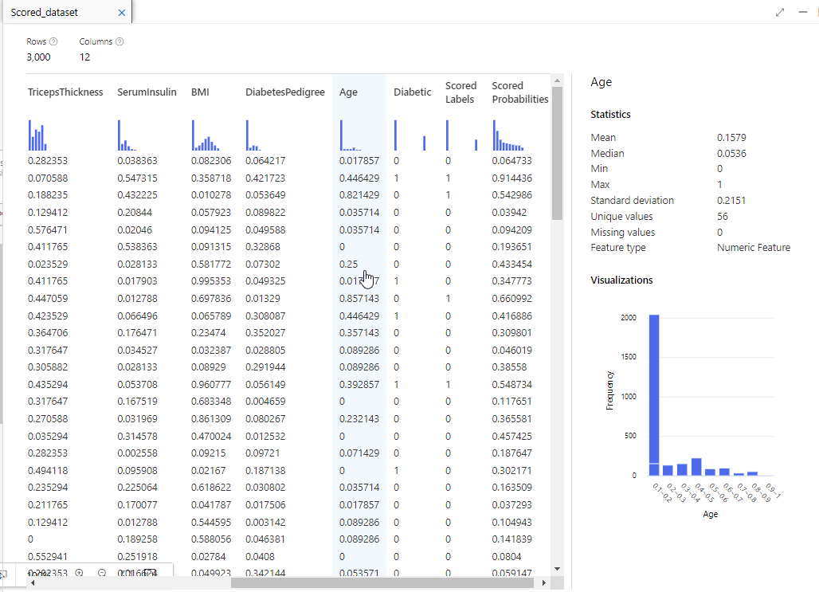Select the Diabetic column header

click(x=412, y=92)
